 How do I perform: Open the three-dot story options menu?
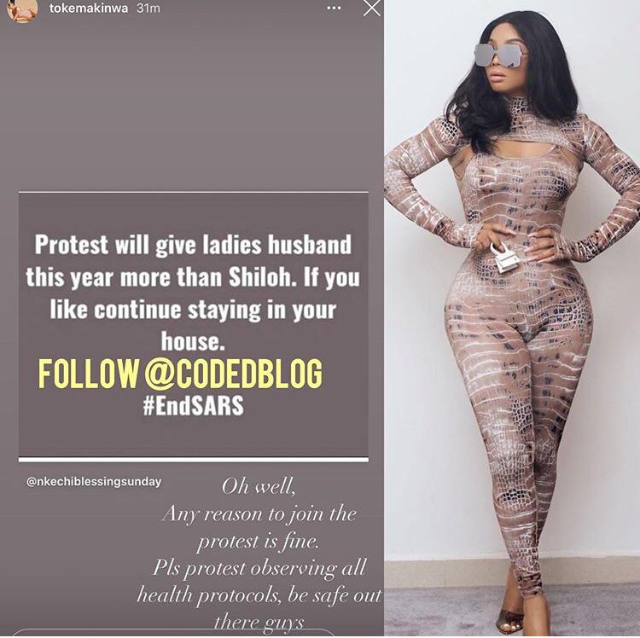pyautogui.click(x=334, y=9)
